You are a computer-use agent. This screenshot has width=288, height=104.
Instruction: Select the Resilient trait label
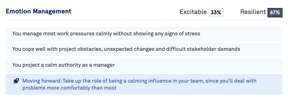click(253, 12)
